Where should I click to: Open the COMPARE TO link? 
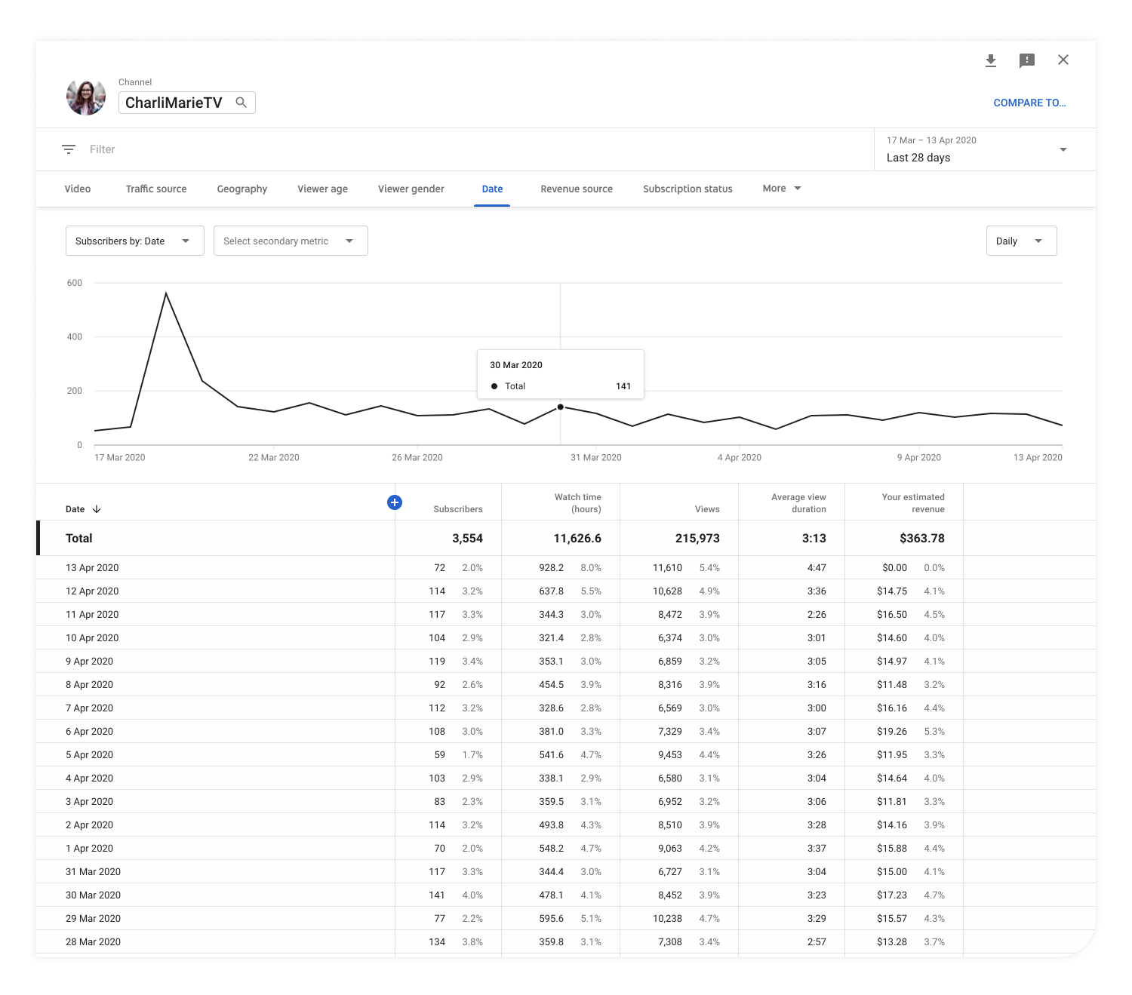[x=1029, y=103]
